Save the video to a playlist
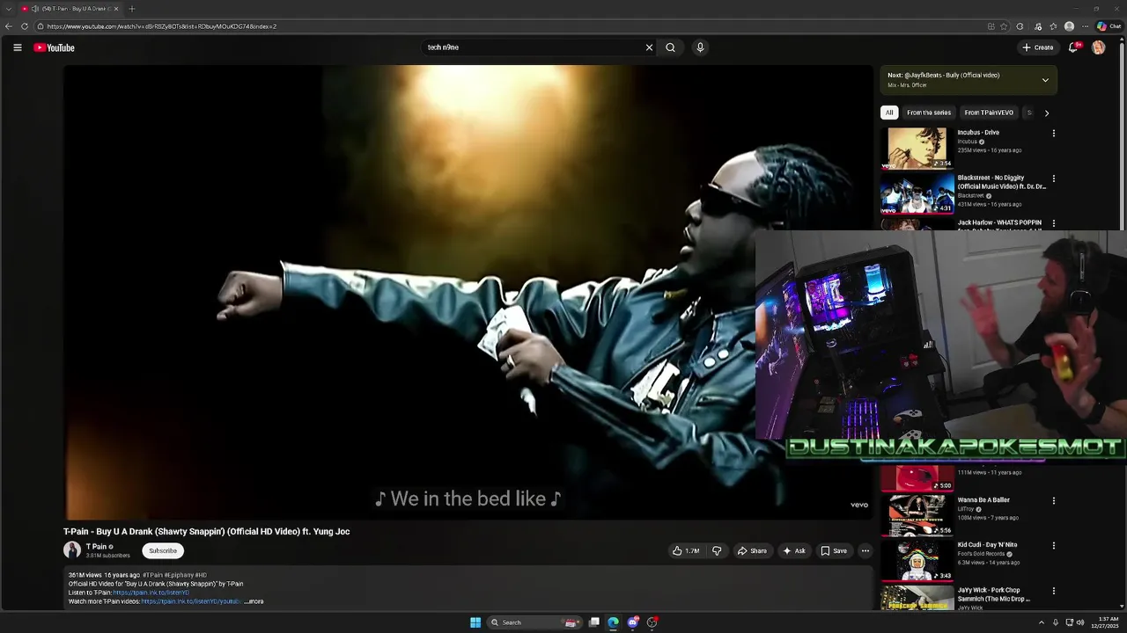Screen dimensions: 1127x633 [x=834, y=551]
